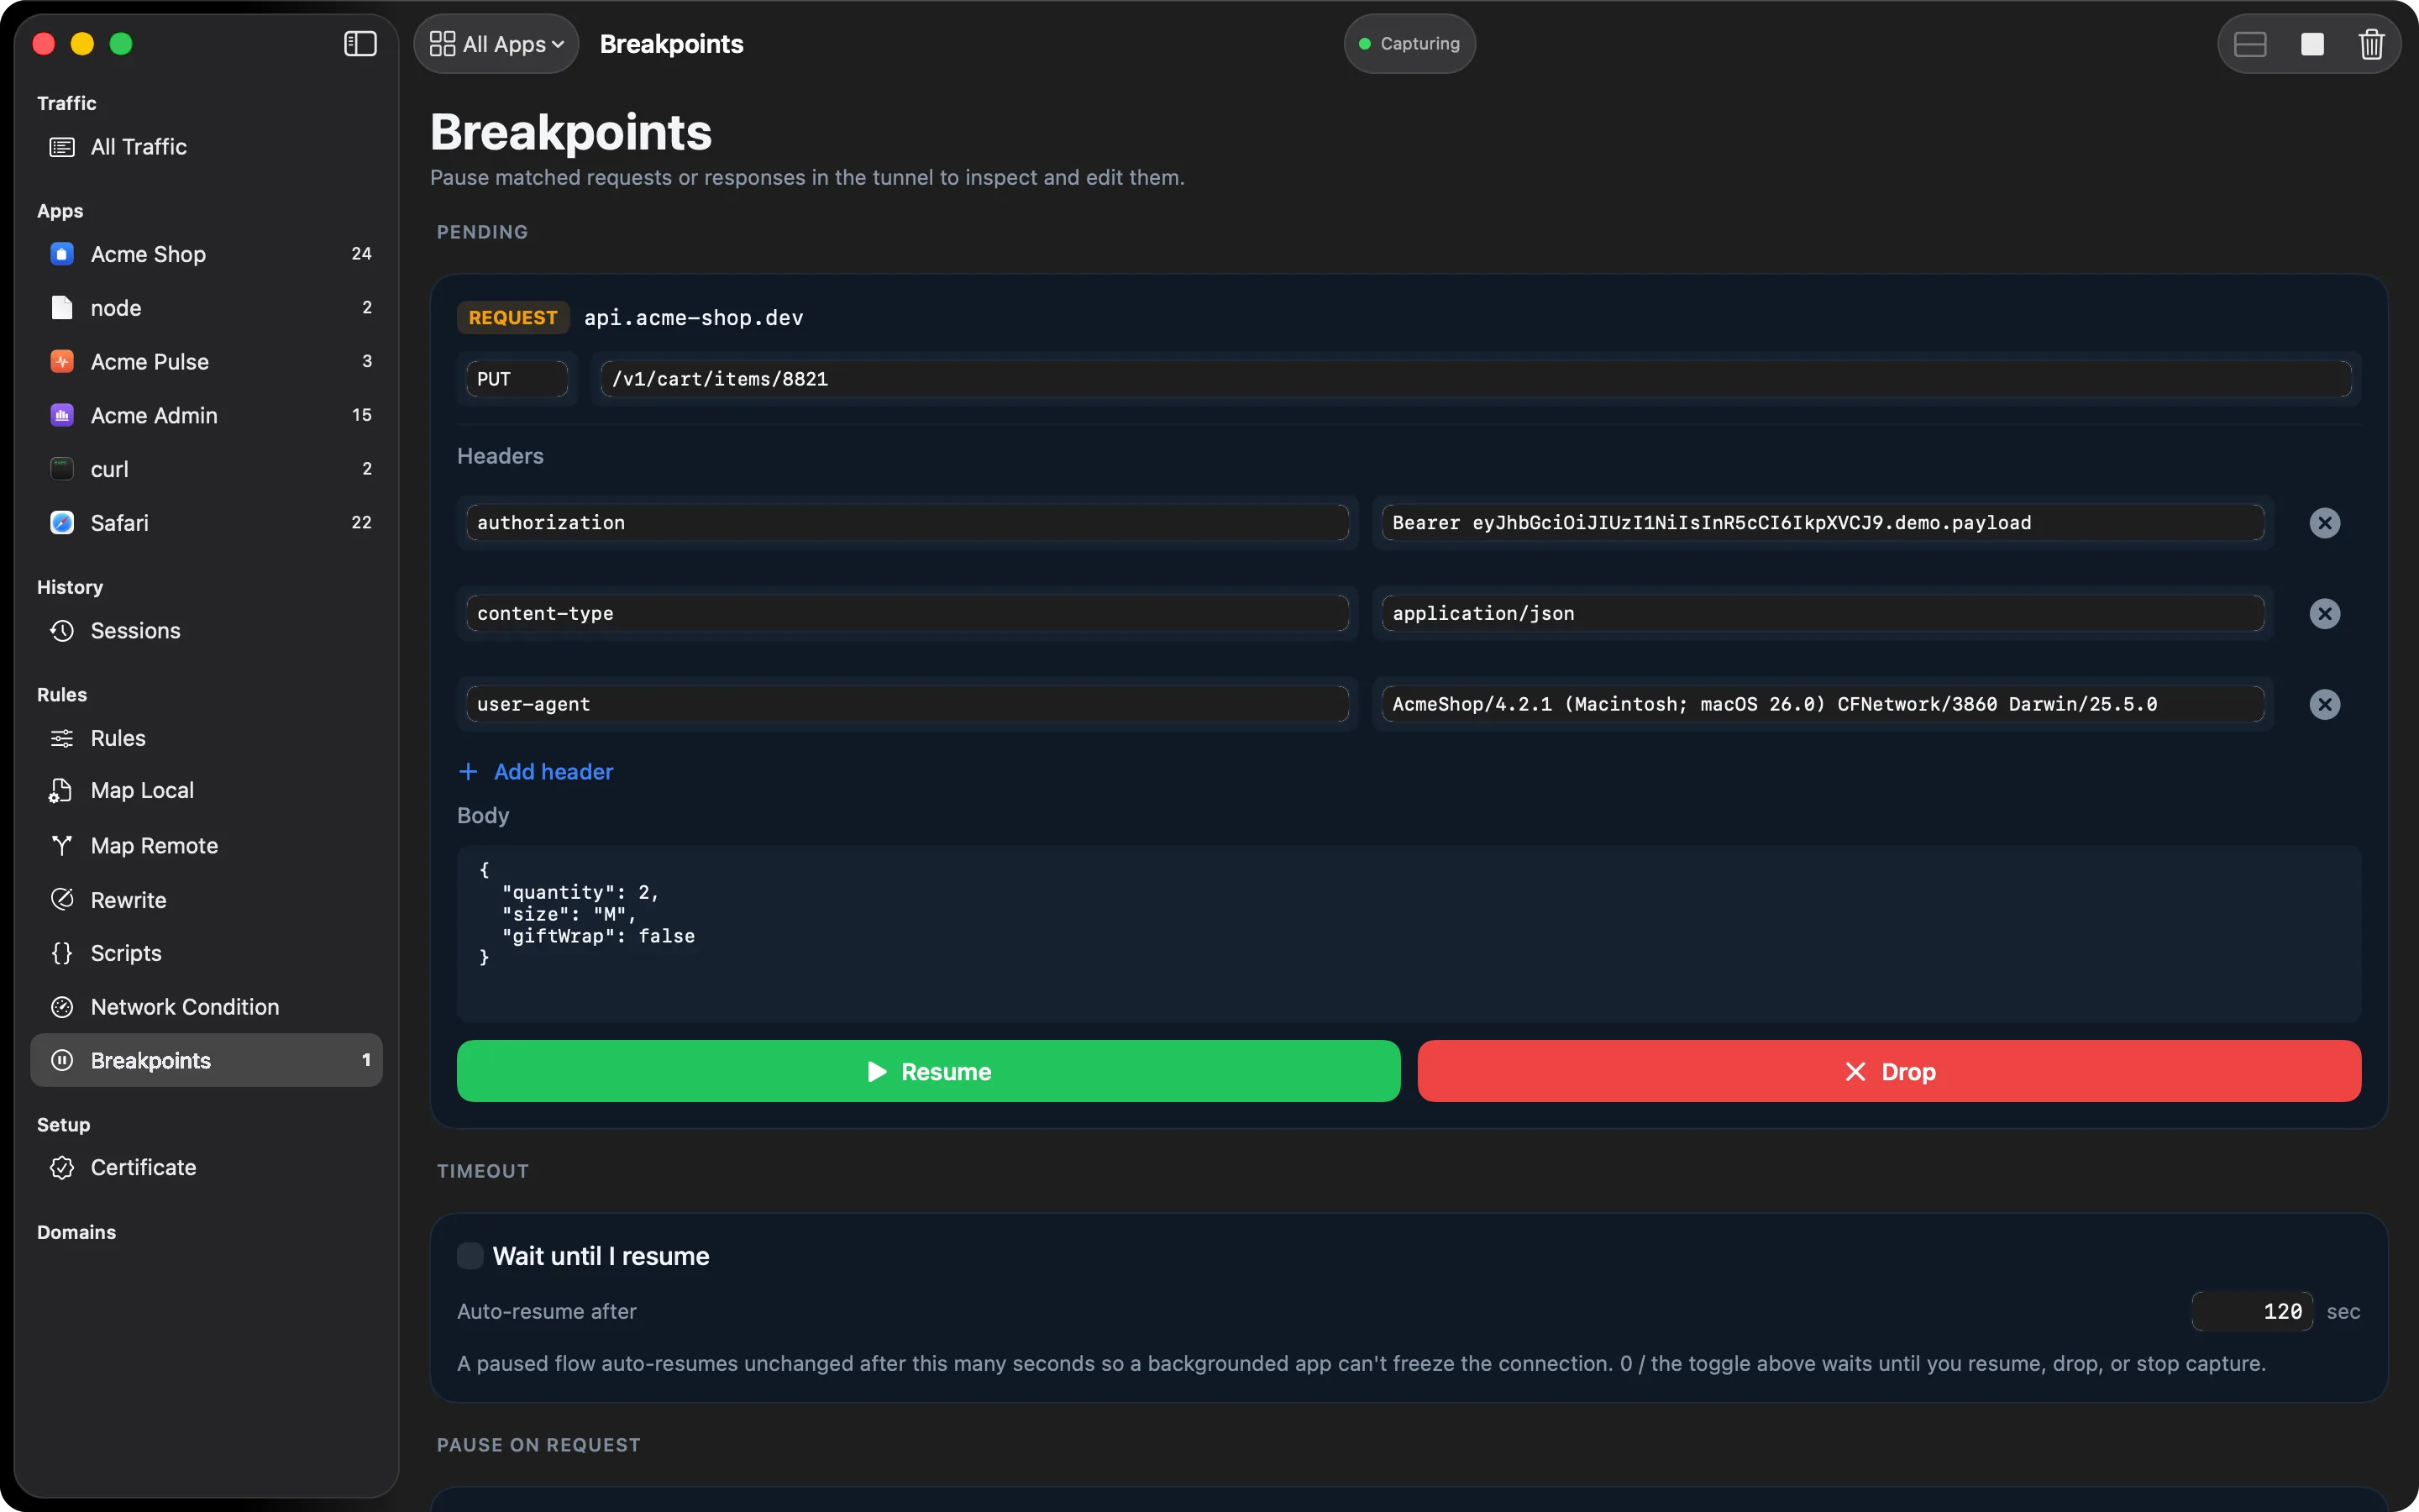The image size is (2419, 1512).
Task: Click the api.acme-shop.dev host text
Action: click(x=694, y=318)
